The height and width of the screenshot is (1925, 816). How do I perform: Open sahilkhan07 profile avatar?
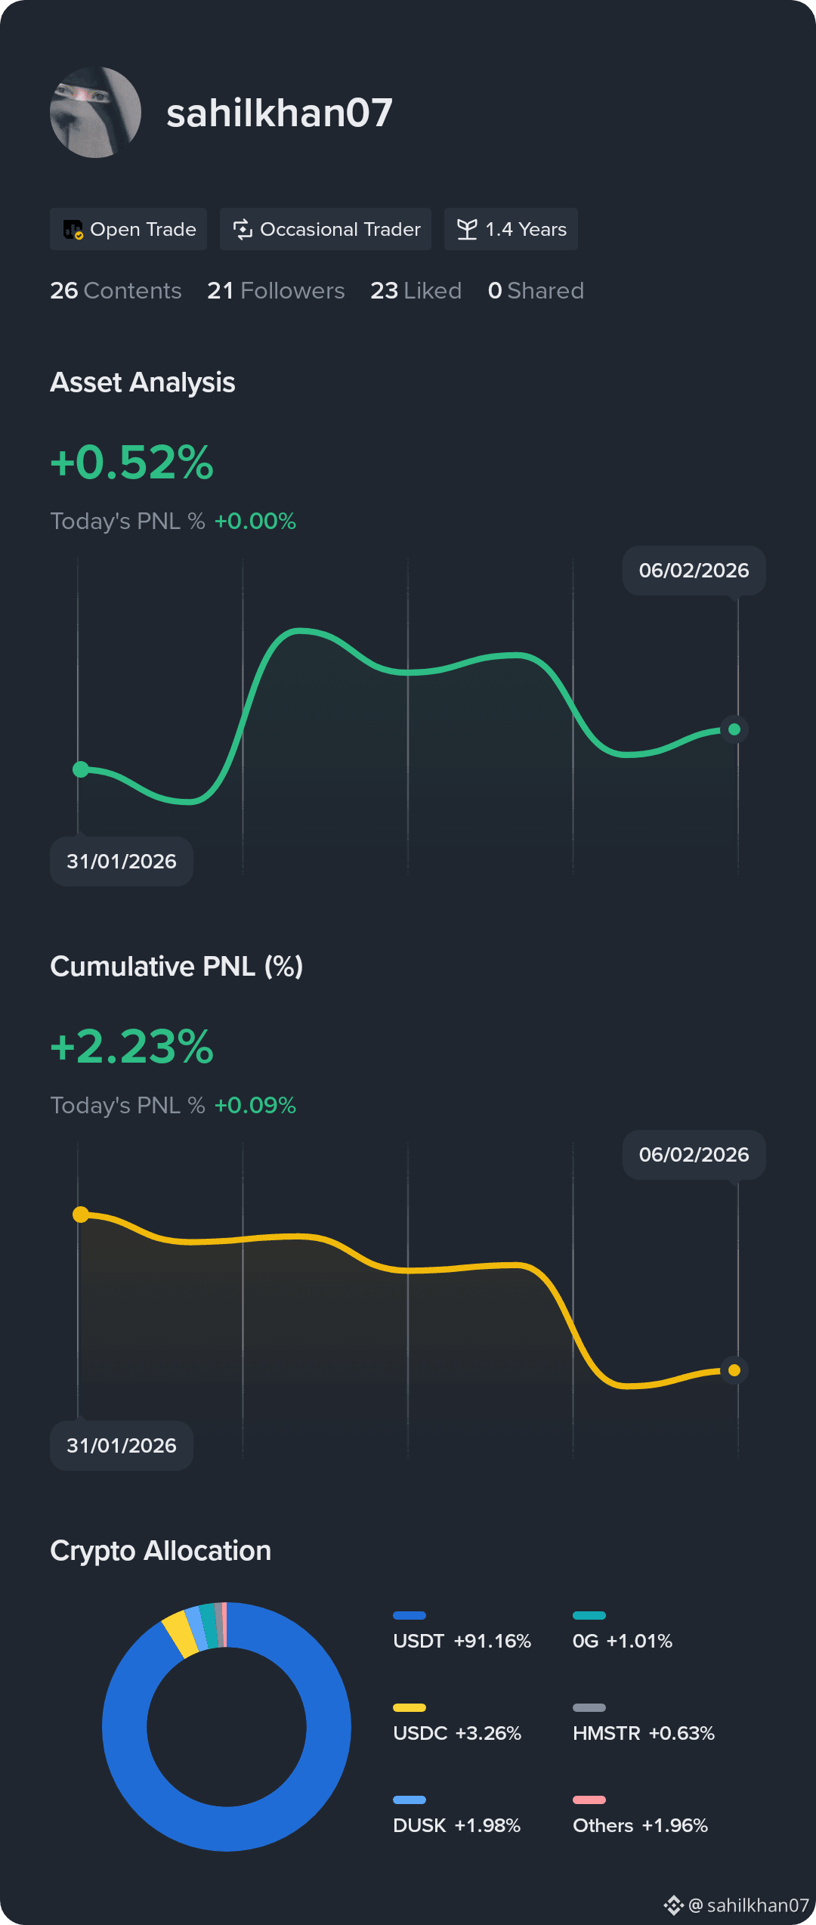pyautogui.click(x=95, y=113)
